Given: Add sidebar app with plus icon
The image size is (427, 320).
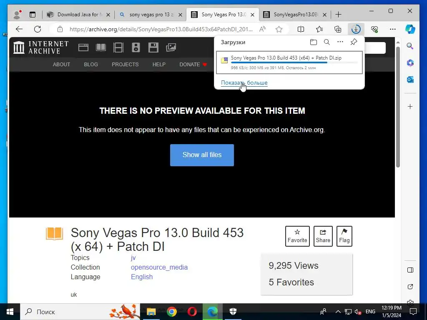Looking at the screenshot, I should pyautogui.click(x=410, y=106).
